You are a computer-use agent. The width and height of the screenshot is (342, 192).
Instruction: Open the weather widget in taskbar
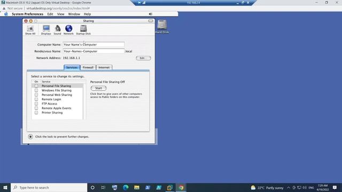tap(267, 188)
